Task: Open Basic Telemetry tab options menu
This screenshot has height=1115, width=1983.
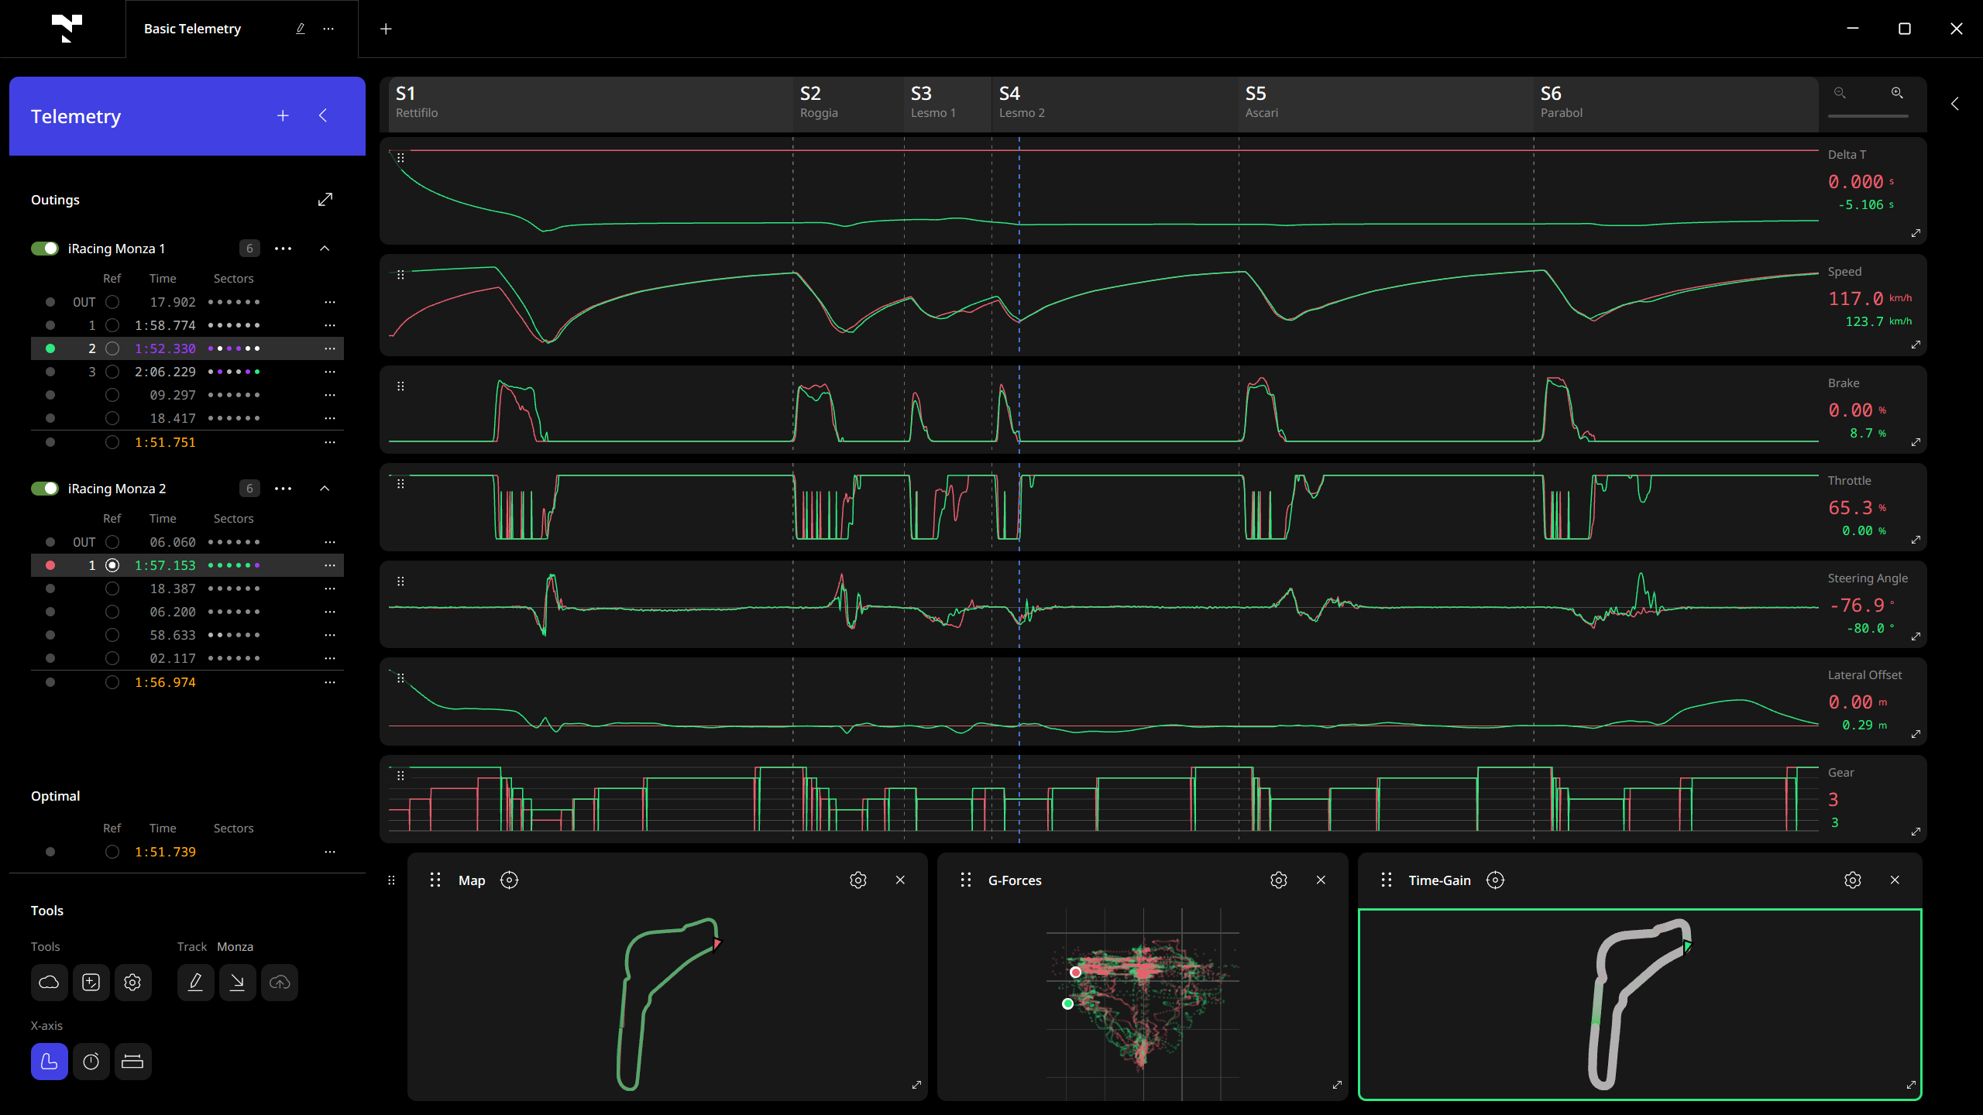Action: 328,29
